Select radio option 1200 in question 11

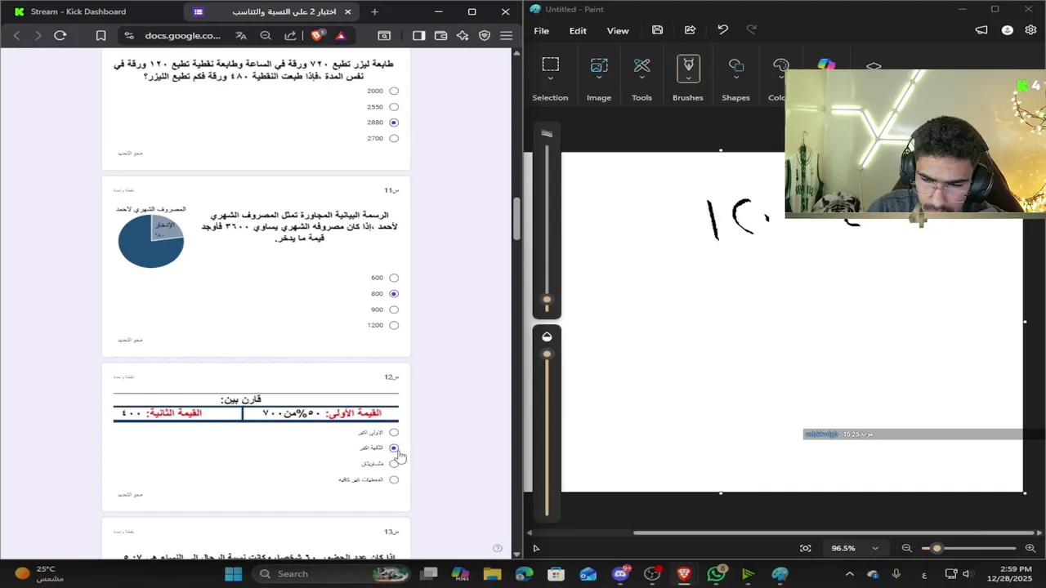click(x=394, y=325)
